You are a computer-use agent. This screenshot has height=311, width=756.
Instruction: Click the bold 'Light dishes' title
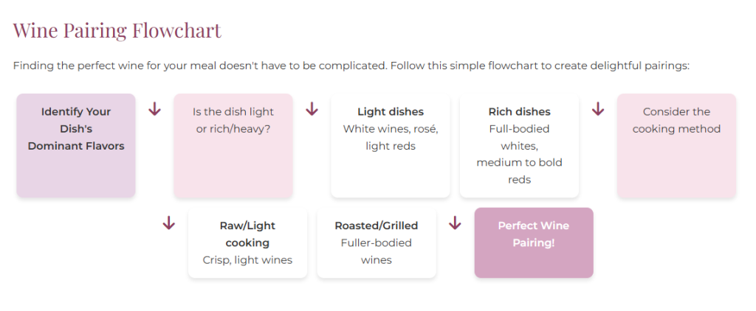[x=391, y=112]
